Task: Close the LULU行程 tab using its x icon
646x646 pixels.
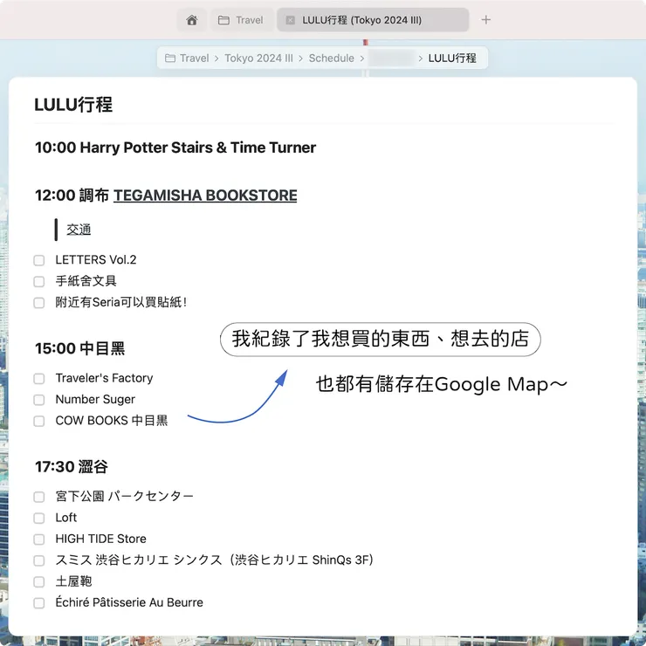Action: click(x=290, y=20)
